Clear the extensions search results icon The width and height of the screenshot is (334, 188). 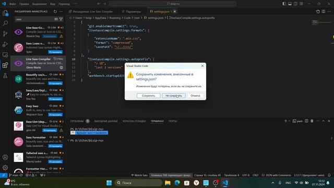coord(56,19)
